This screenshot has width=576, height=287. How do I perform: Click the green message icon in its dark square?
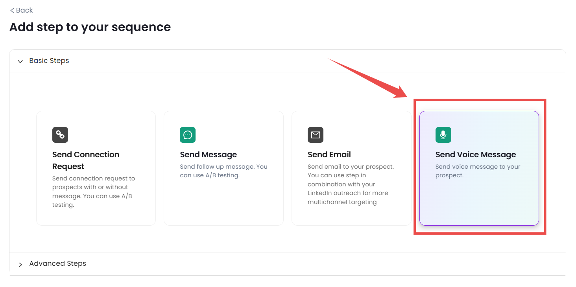coord(188,135)
